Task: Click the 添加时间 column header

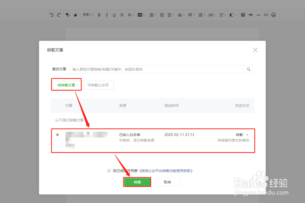Action: 171,105
